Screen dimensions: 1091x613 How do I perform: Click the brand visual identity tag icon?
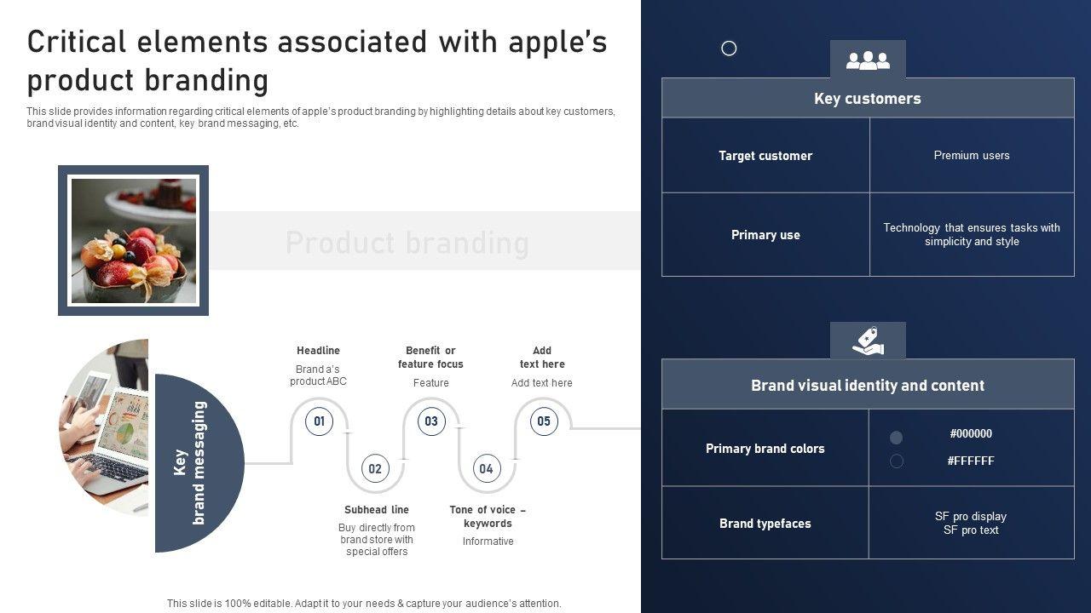[x=868, y=341]
